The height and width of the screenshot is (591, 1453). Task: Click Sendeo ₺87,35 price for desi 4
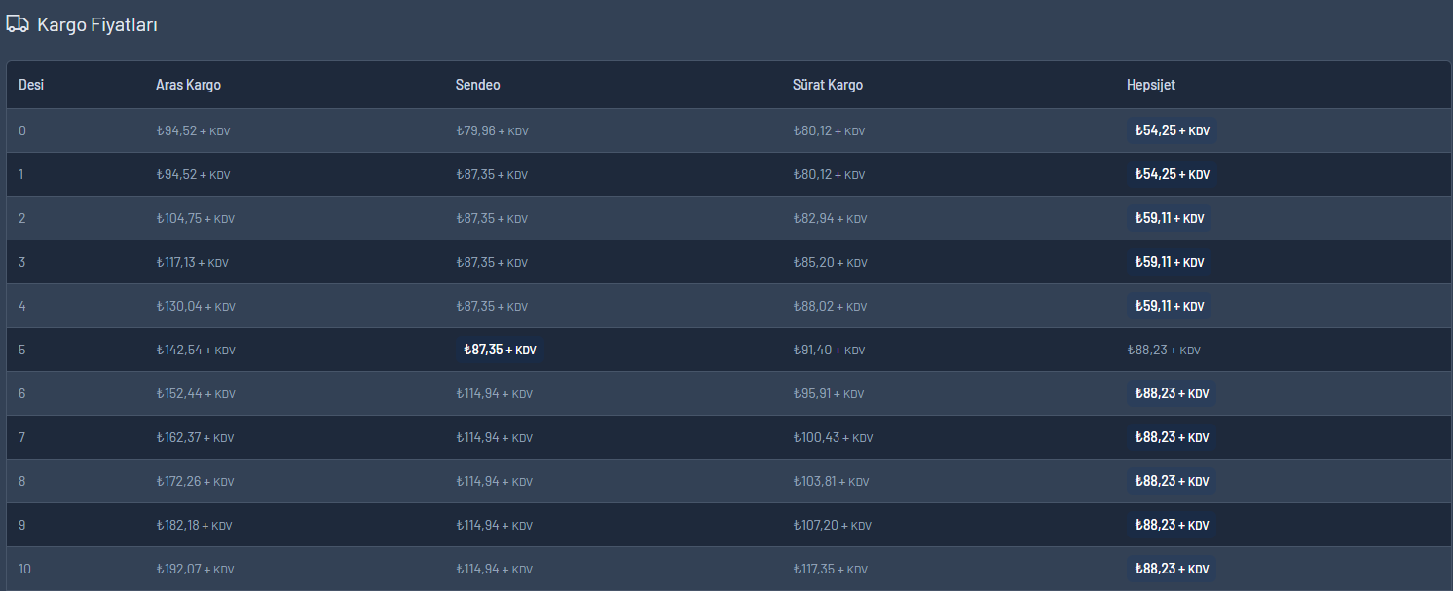point(492,306)
